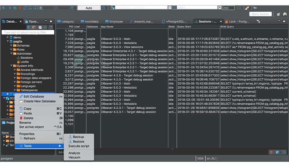Open Properties from the context menu
Viewport: 289px width, 167px height.
39,134
